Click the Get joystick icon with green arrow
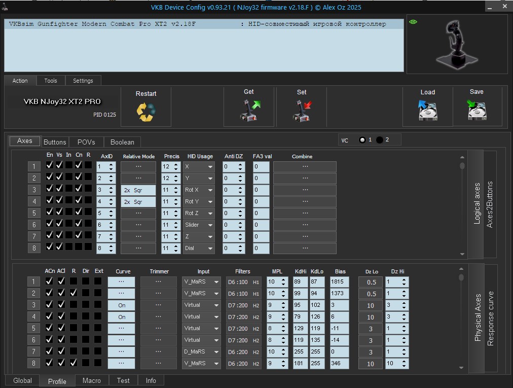 [x=250, y=111]
